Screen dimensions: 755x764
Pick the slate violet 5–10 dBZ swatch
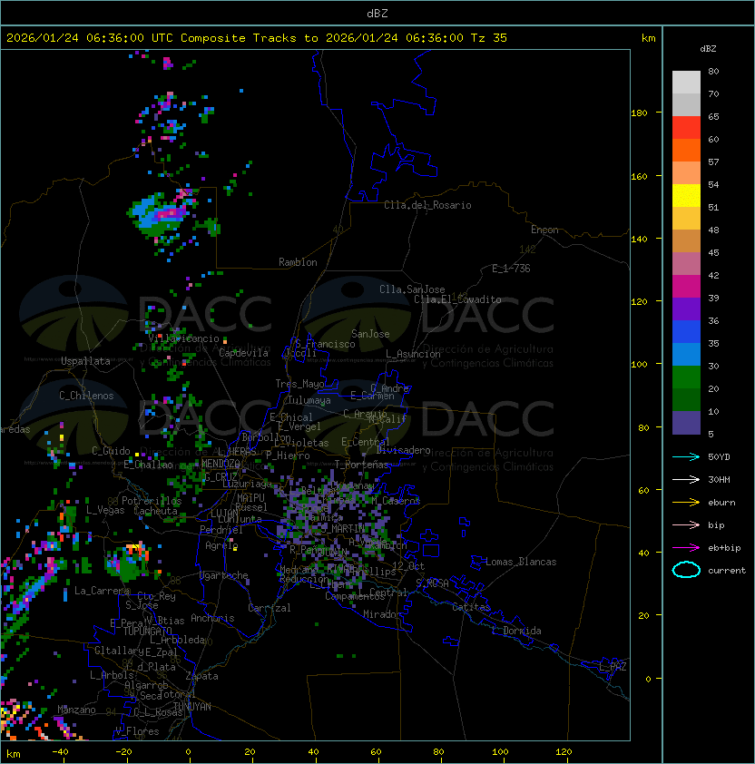point(686,423)
